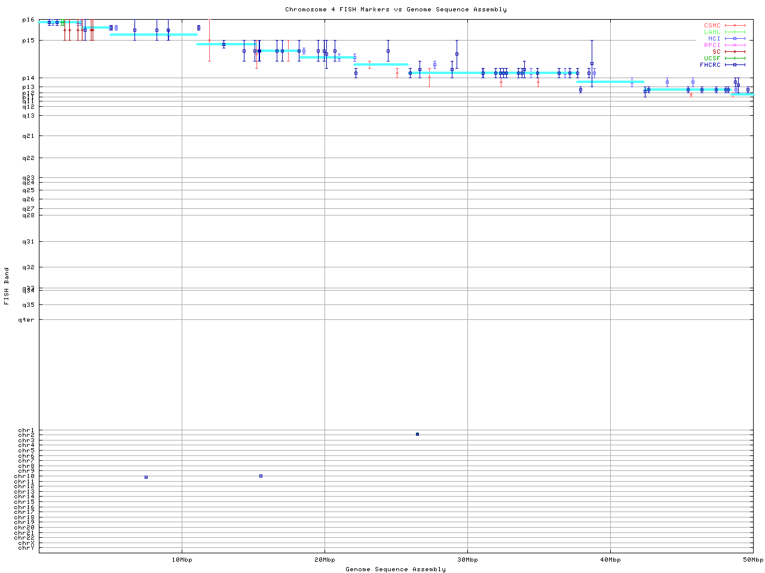Click the FHCRC legend text label
Viewport: 765px width, 573px height.
coord(710,65)
